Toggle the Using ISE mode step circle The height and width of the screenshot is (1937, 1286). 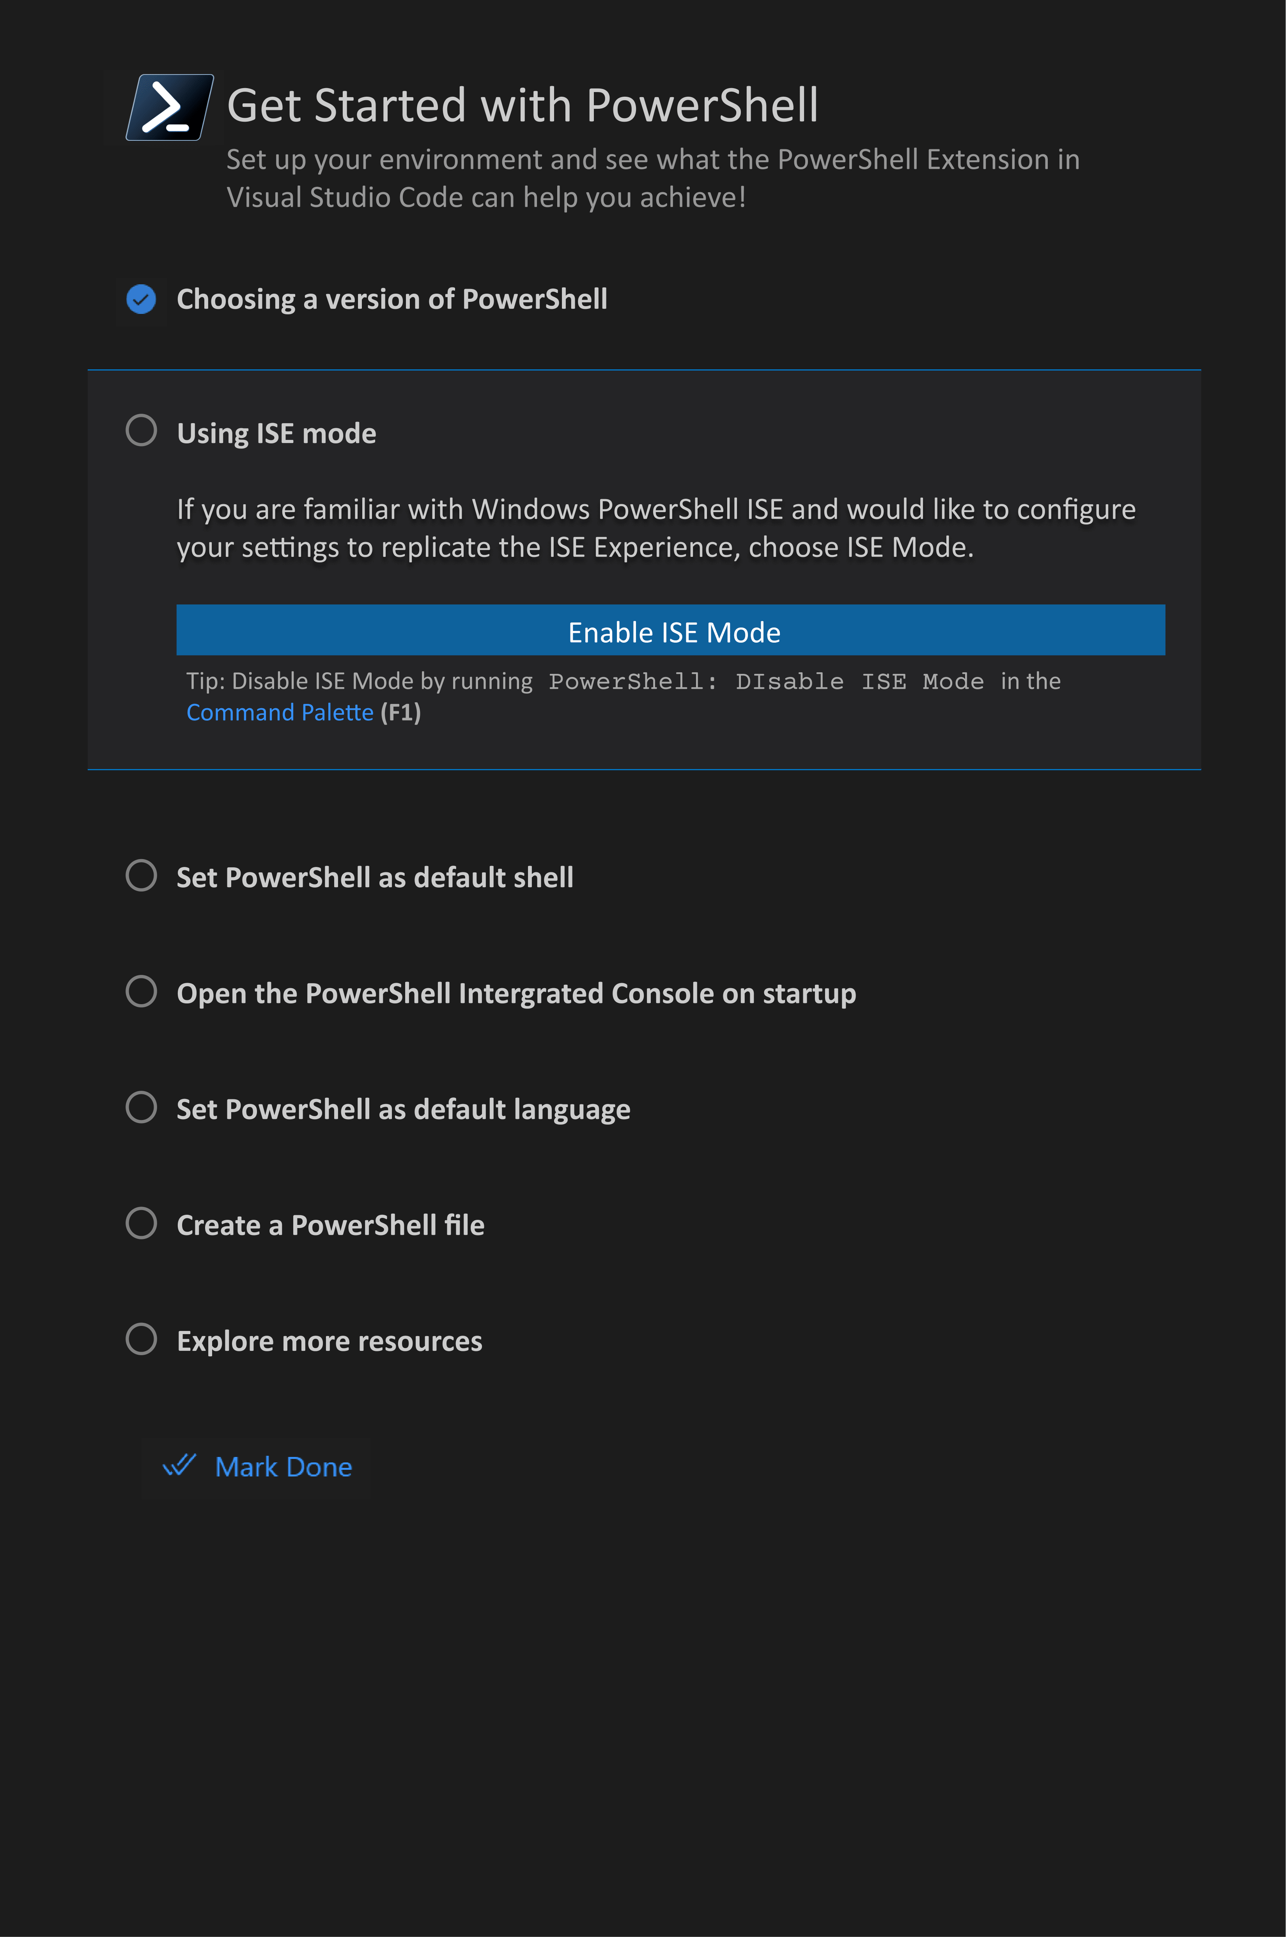[x=141, y=431]
